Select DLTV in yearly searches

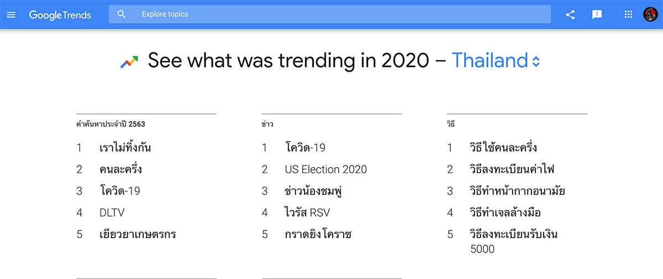(x=112, y=212)
